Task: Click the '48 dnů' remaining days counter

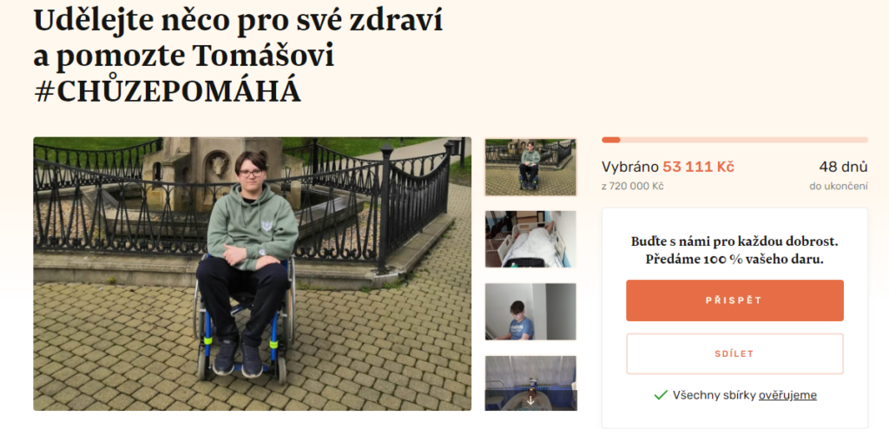Action: point(843,168)
